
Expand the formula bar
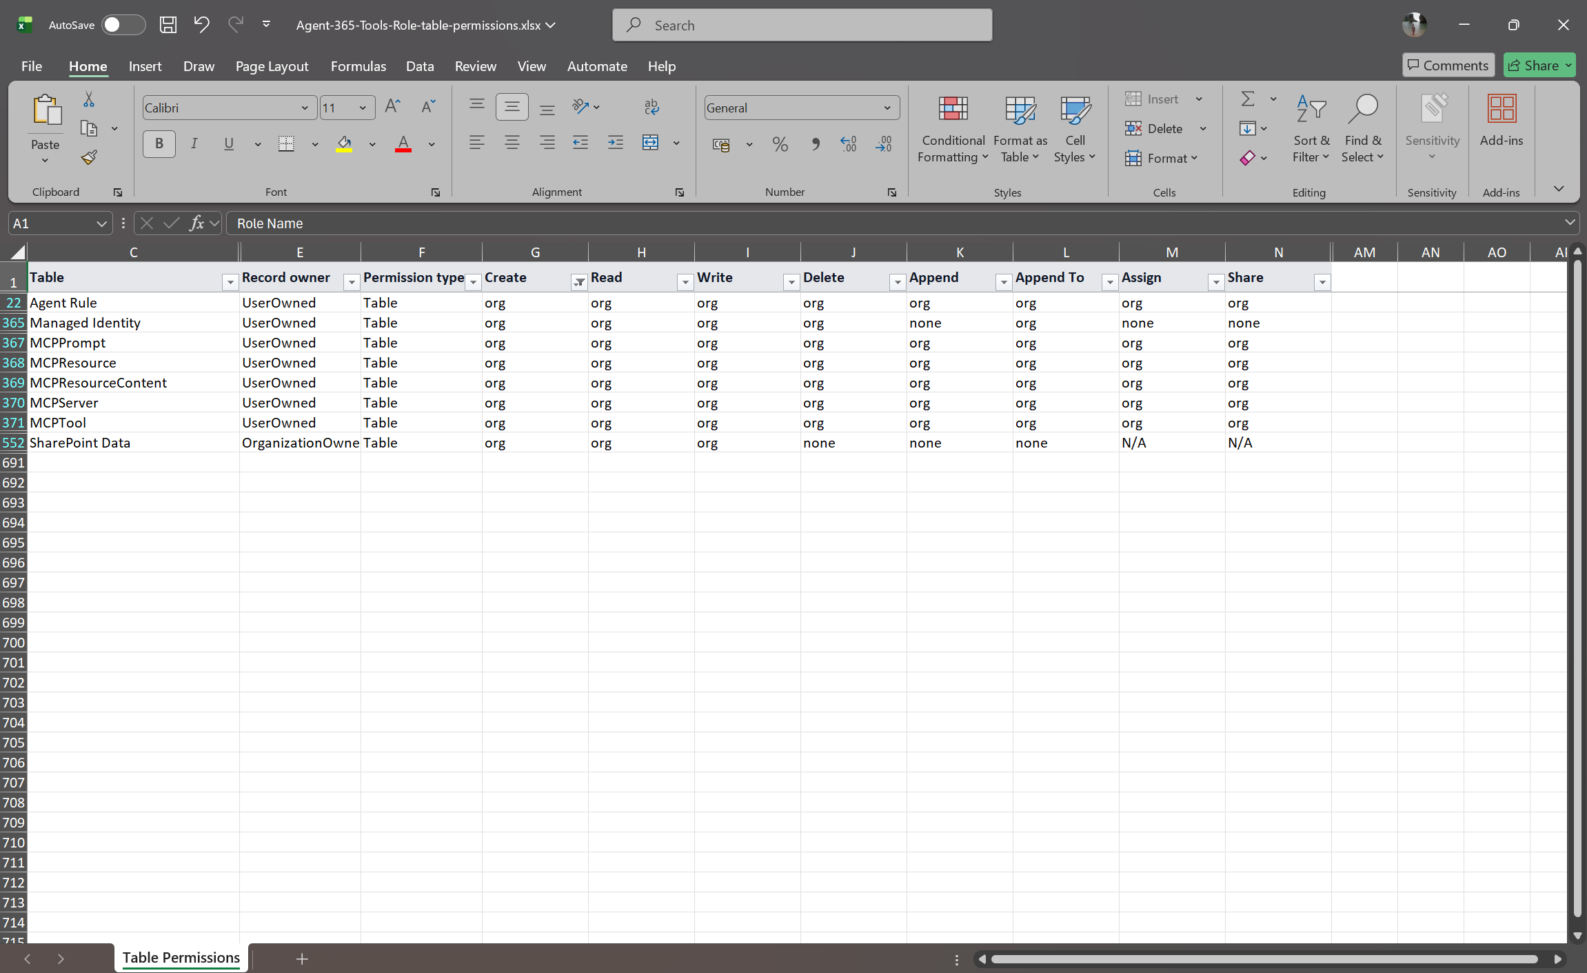tap(1570, 223)
